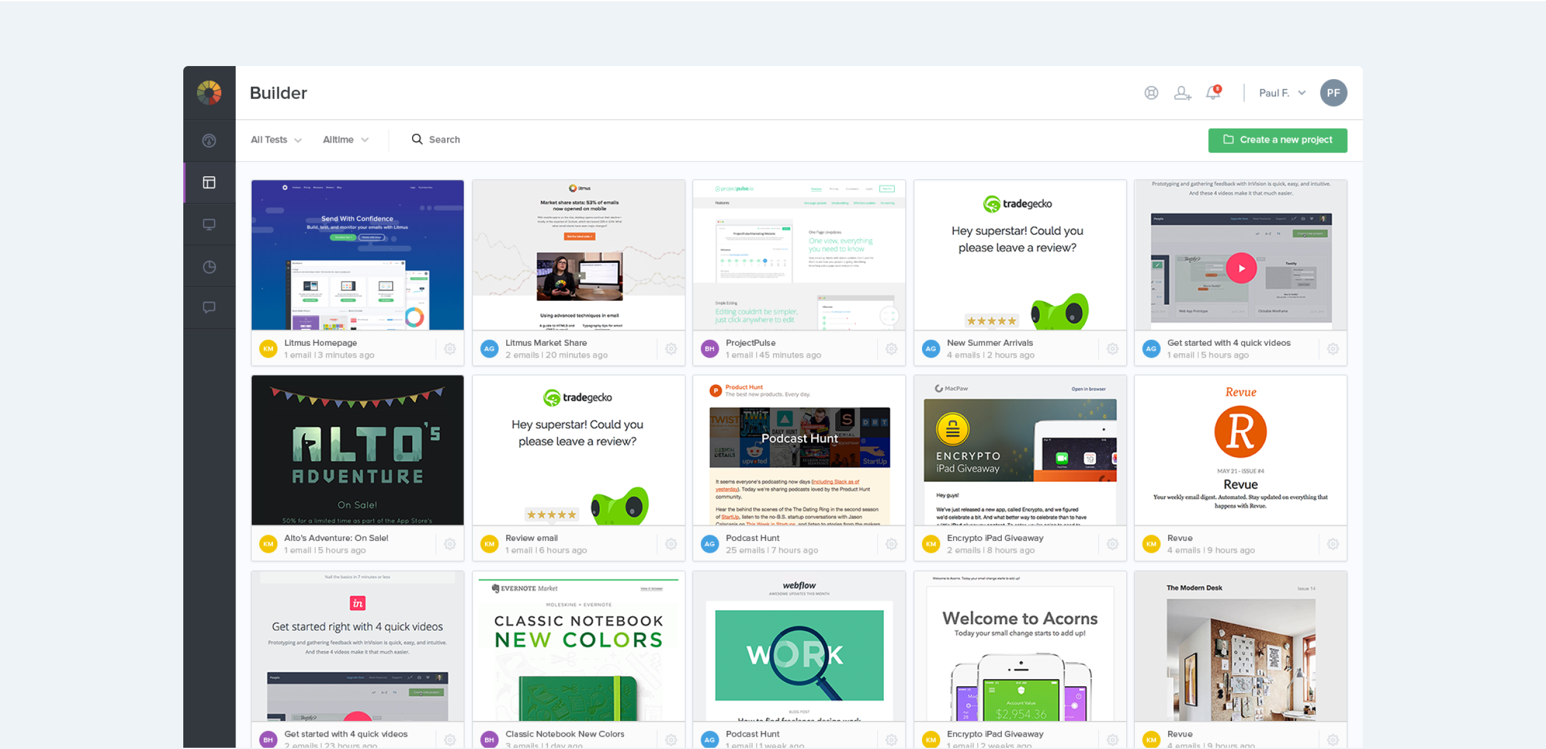Open the help lifebuoy icon
Viewport: 1546px width, 749px height.
[1151, 93]
